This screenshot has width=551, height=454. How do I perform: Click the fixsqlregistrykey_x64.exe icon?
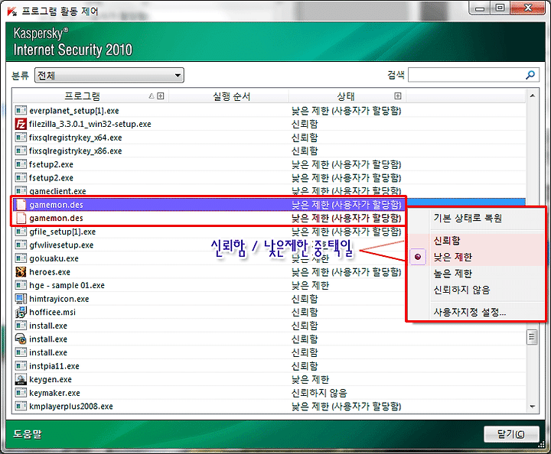[21, 138]
